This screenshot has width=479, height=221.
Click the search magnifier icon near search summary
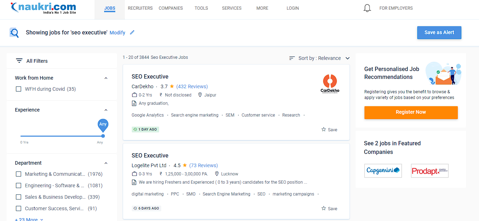coord(14,32)
